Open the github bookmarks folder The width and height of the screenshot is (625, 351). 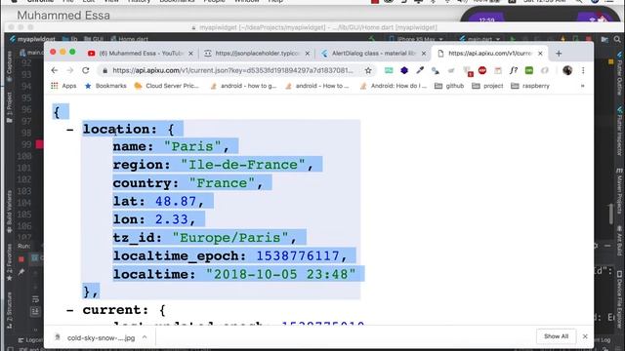tap(449, 86)
